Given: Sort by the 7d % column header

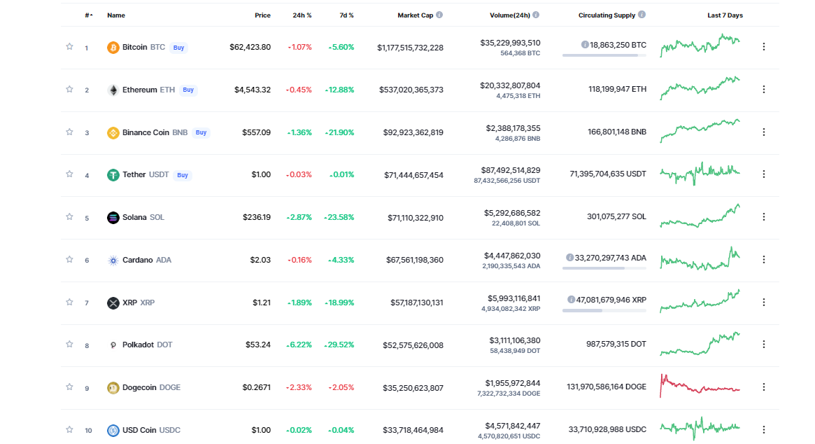Looking at the screenshot, I should (x=346, y=15).
